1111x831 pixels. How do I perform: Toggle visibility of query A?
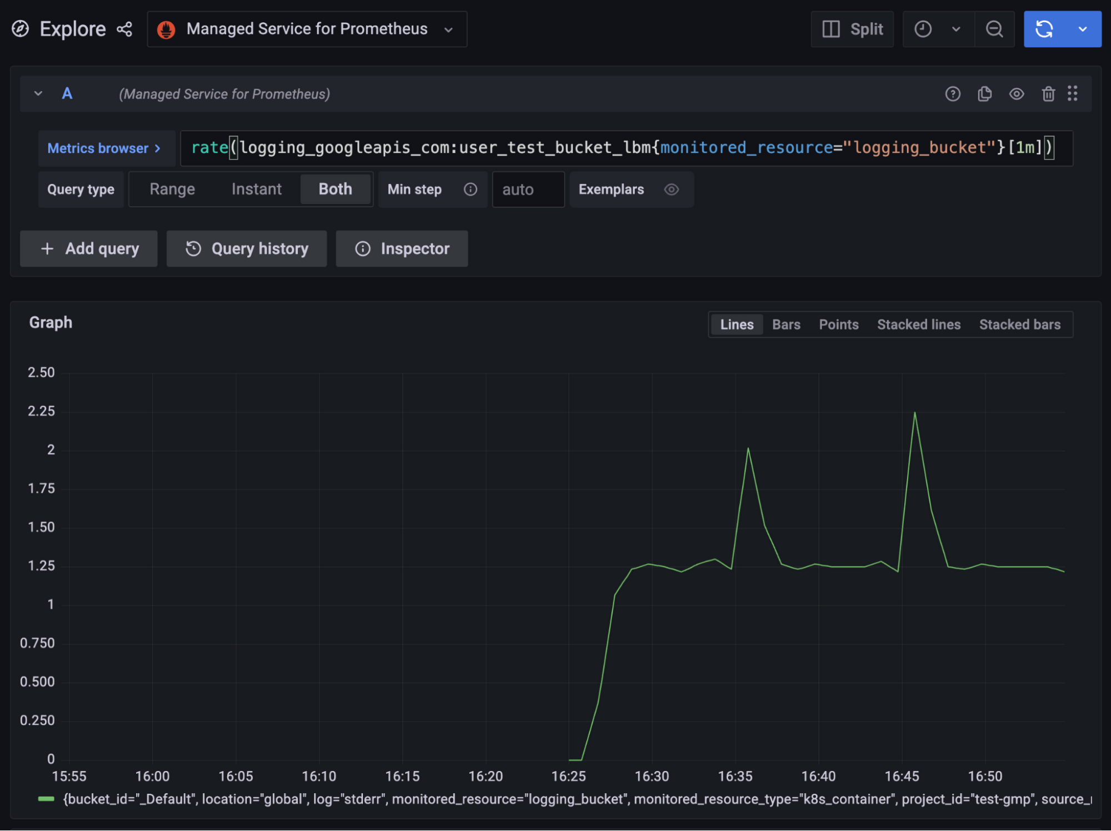point(1017,94)
